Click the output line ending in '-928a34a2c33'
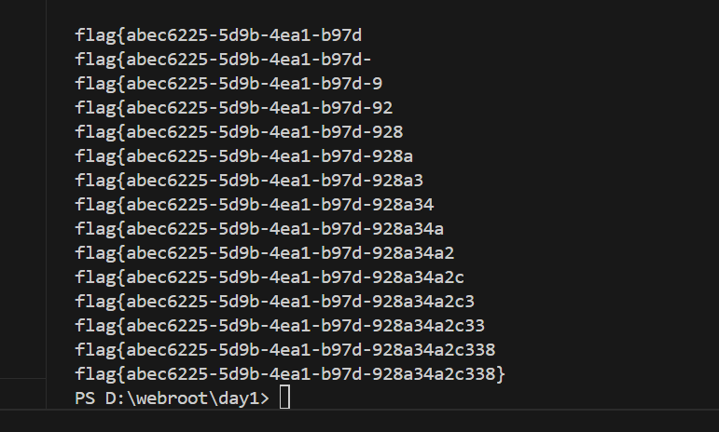Image resolution: width=719 pixels, height=432 pixels. pyautogui.click(x=280, y=326)
